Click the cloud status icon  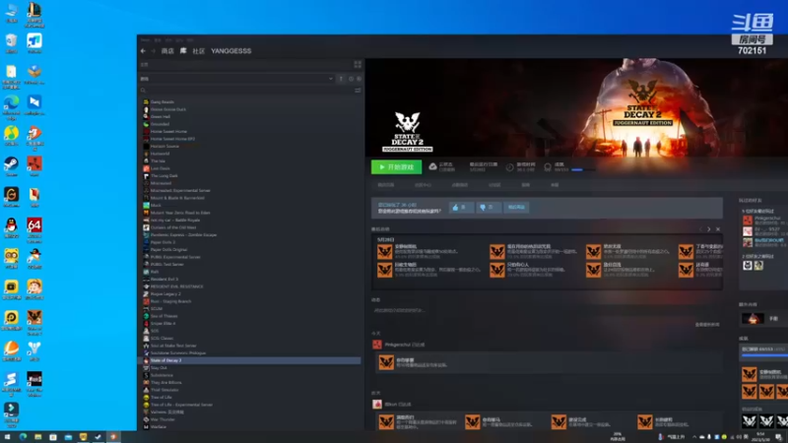click(432, 166)
